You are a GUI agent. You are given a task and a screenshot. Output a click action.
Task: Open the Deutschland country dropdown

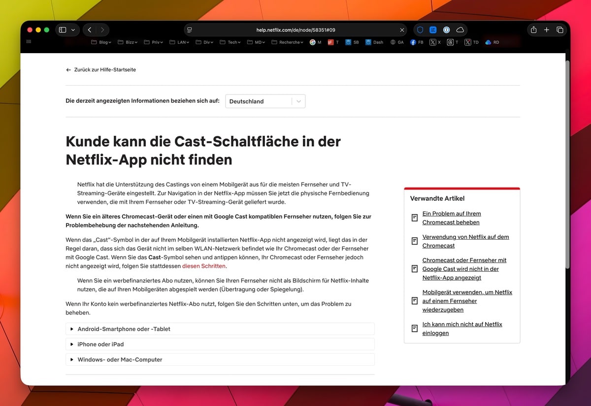coord(265,101)
